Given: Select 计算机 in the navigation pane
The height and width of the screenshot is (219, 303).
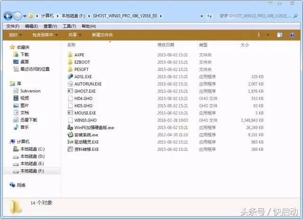Looking at the screenshot, I should [23, 142].
